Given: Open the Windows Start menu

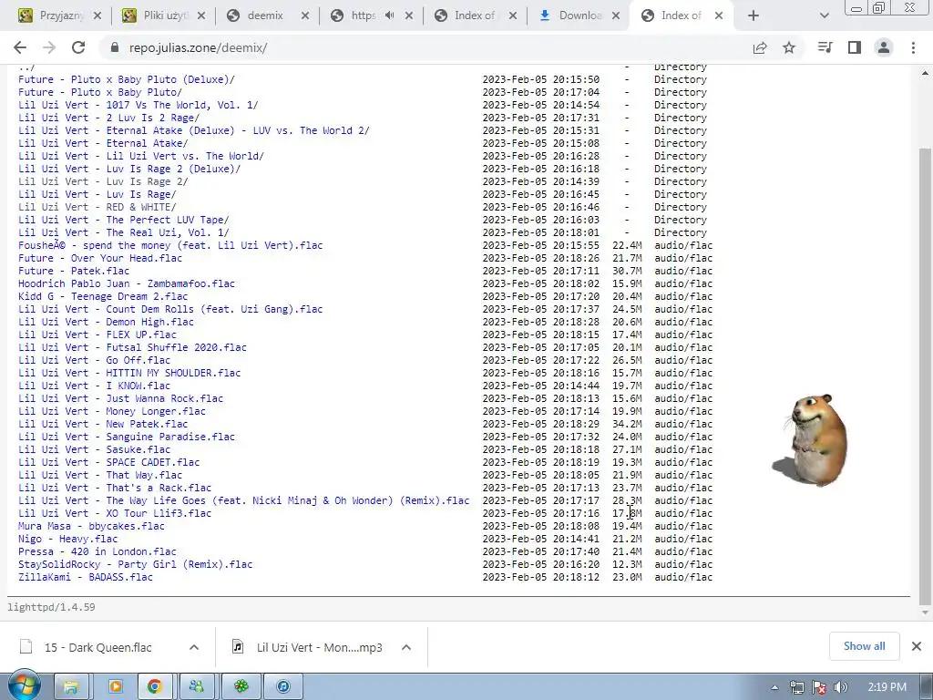Looking at the screenshot, I should (x=24, y=685).
